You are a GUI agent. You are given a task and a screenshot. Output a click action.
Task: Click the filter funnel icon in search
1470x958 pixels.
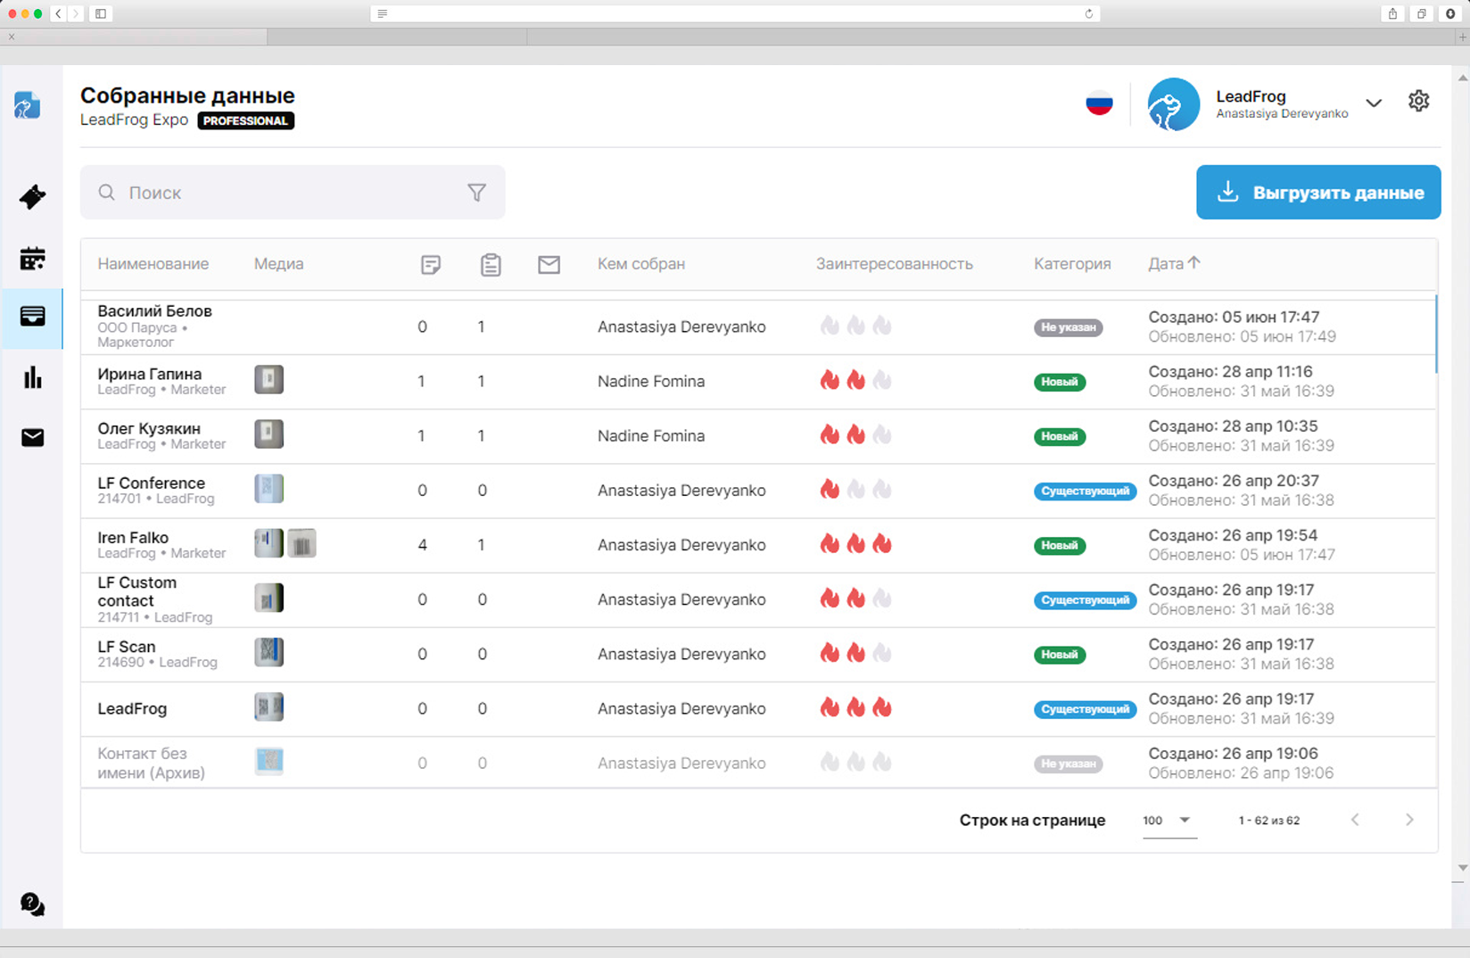(477, 193)
